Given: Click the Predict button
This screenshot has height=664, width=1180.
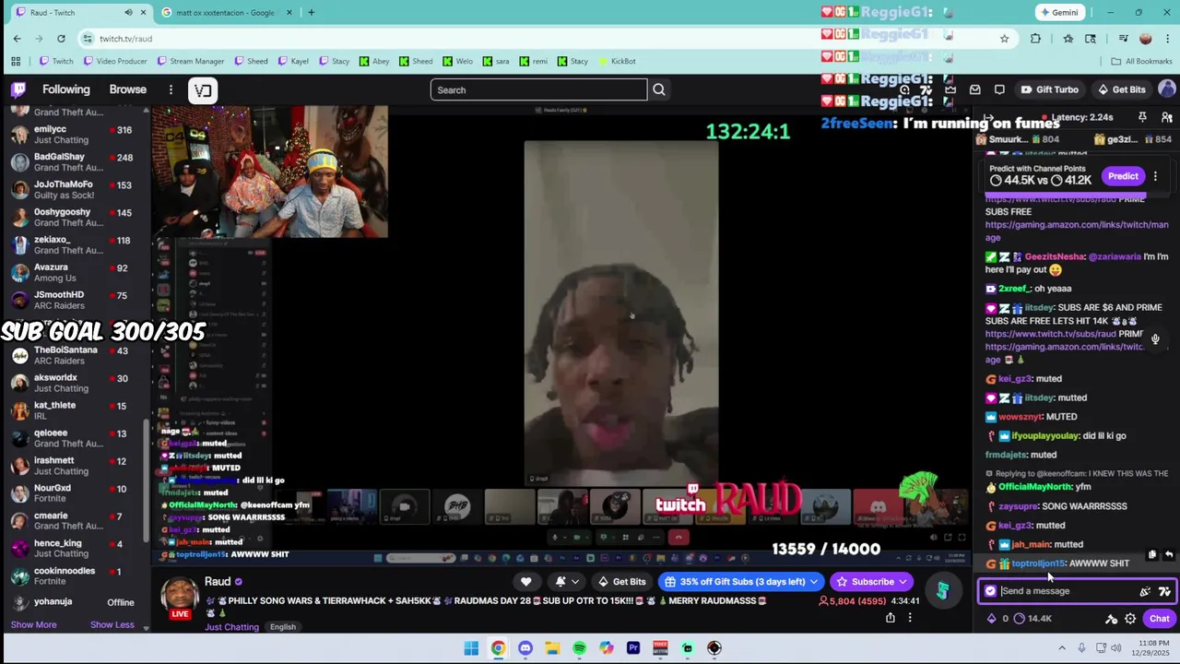Looking at the screenshot, I should click(1123, 176).
